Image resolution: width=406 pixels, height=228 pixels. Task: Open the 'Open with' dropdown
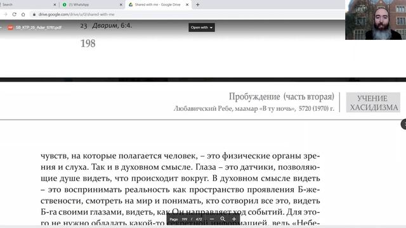[202, 27]
